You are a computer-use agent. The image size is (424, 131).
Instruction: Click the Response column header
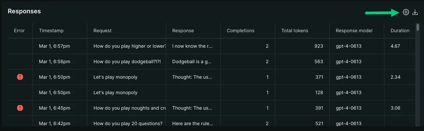[183, 31]
